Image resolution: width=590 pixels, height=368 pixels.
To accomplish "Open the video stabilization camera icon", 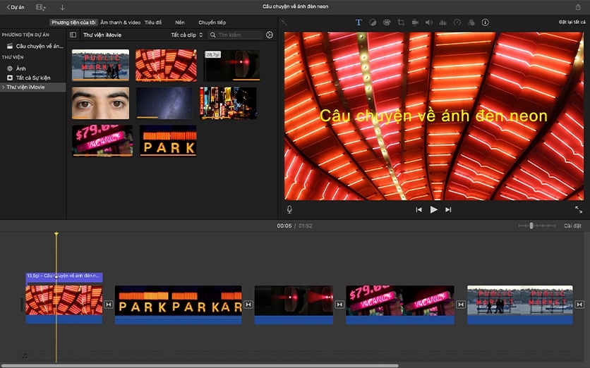I will tap(415, 23).
